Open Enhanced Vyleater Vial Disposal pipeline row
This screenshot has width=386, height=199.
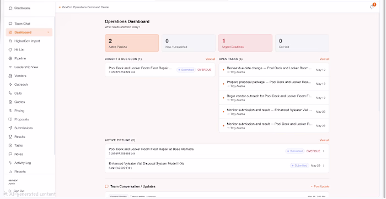pyautogui.click(x=217, y=165)
